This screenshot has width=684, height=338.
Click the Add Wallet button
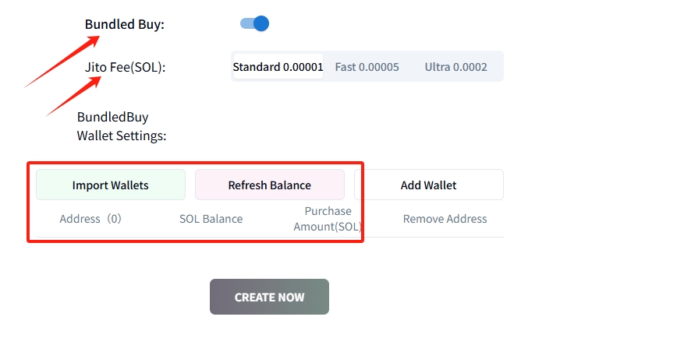[428, 185]
